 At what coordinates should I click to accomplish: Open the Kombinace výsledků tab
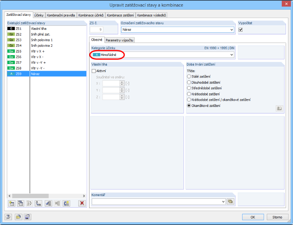pos(152,15)
